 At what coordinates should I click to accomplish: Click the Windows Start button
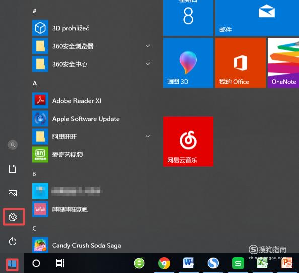pos(12,264)
